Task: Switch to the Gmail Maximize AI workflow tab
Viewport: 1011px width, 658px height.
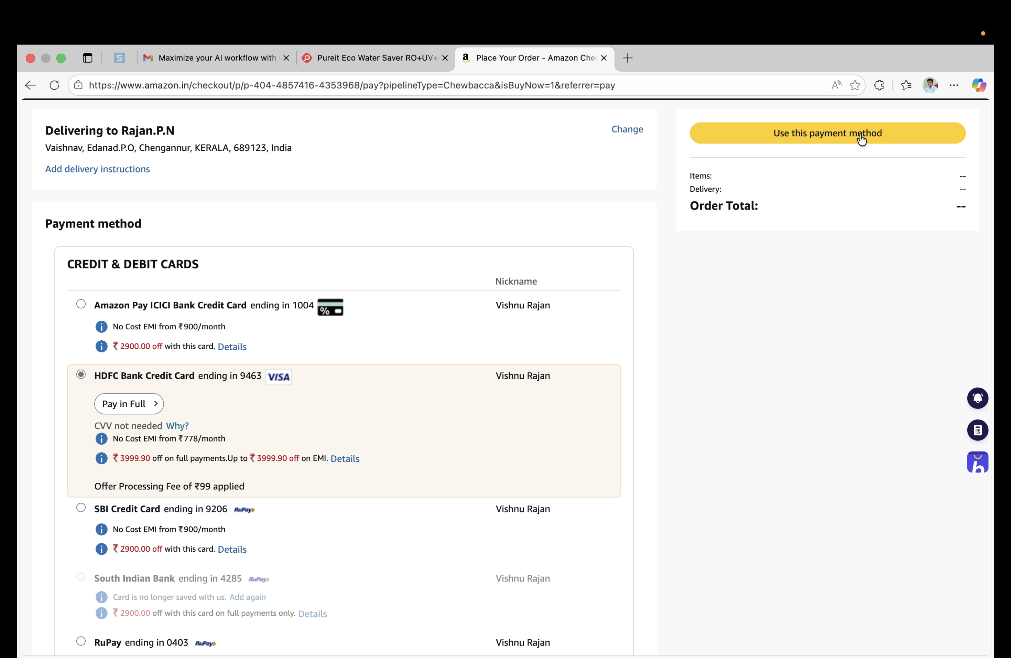Action: [213, 58]
